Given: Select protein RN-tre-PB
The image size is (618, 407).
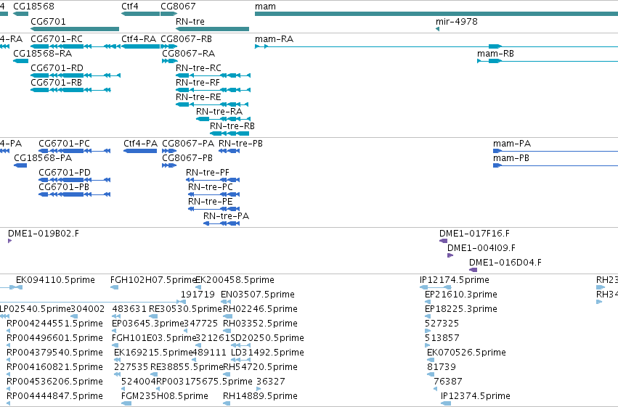Looking at the screenshot, I should (229, 151).
